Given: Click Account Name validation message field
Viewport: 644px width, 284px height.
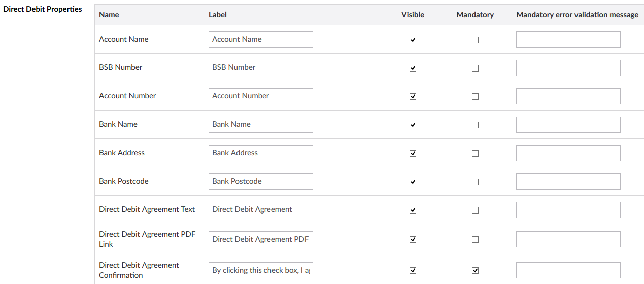Looking at the screenshot, I should pyautogui.click(x=568, y=40).
